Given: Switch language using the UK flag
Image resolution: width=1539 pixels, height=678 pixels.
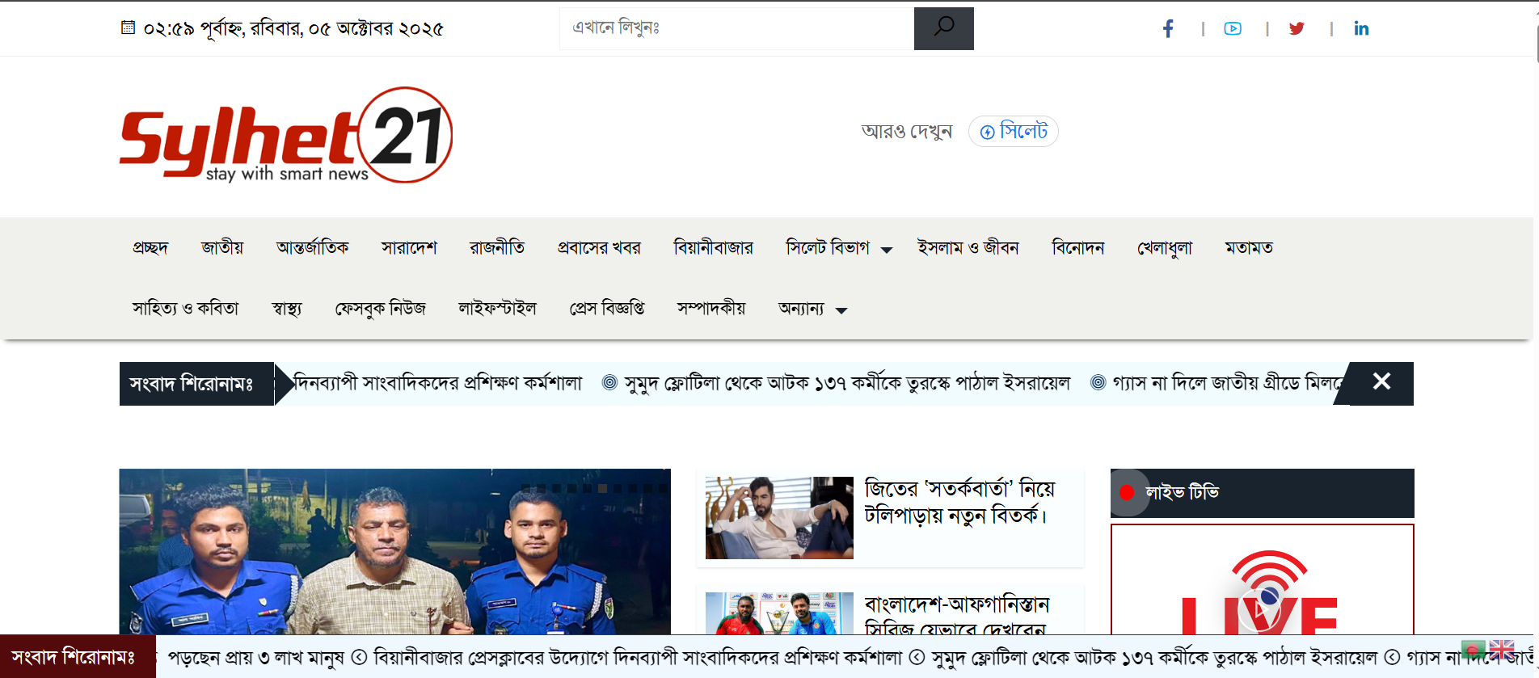Looking at the screenshot, I should tap(1502, 649).
